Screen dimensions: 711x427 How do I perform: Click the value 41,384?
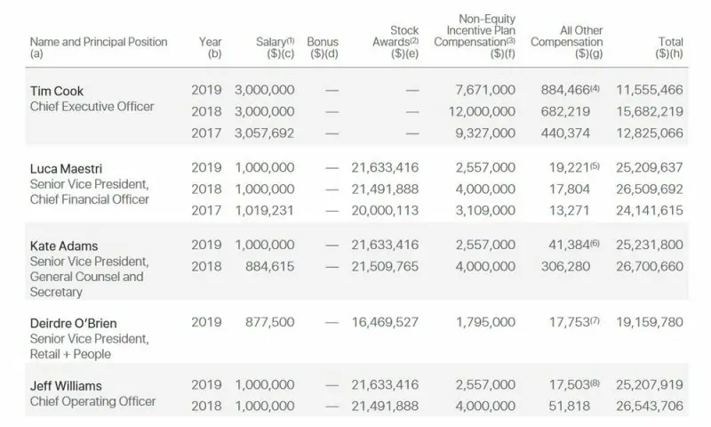tap(569, 245)
